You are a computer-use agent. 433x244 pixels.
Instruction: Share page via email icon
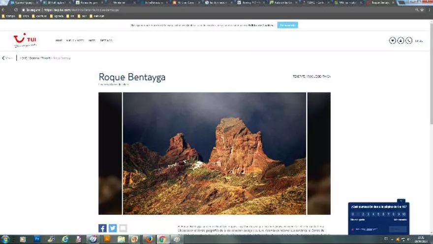pyautogui.click(x=123, y=228)
